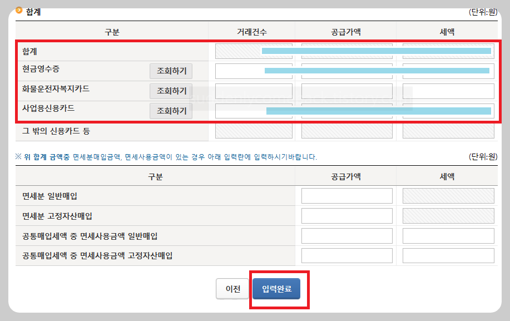Image resolution: width=510 pixels, height=321 pixels.
Task: Click the 공급가액 field for 공통매입세액 중 면세사용금액 일반매입
Action: coord(346,235)
